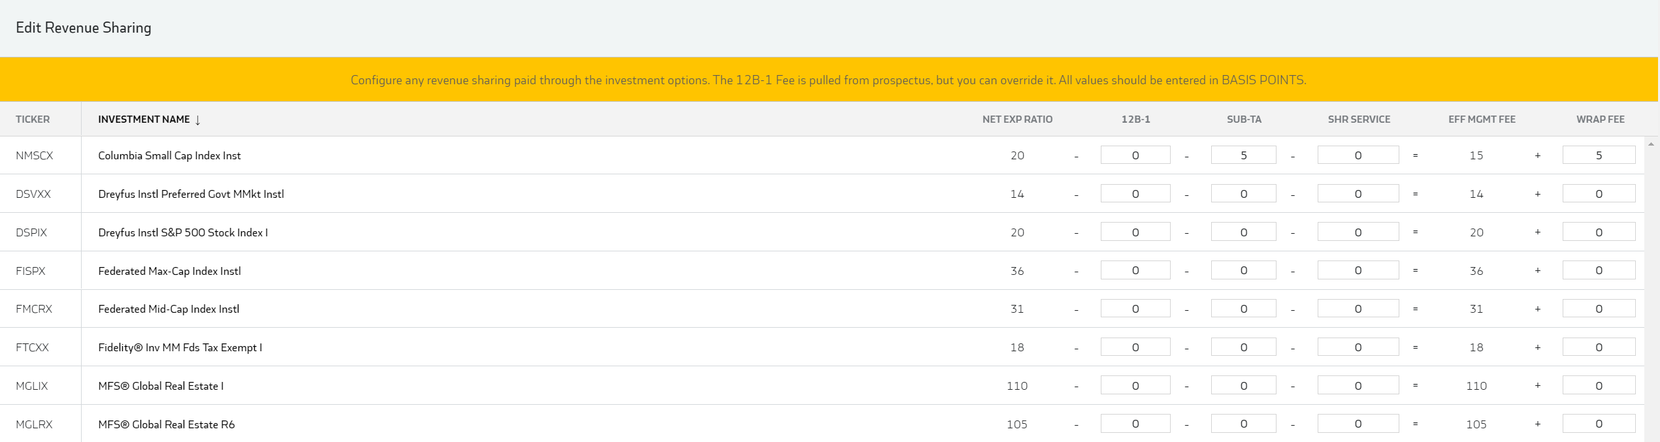Edit 12B-1 field for Fidelity Inv MM Tax Exempt
The width and height of the screenshot is (1660, 442).
tap(1135, 347)
